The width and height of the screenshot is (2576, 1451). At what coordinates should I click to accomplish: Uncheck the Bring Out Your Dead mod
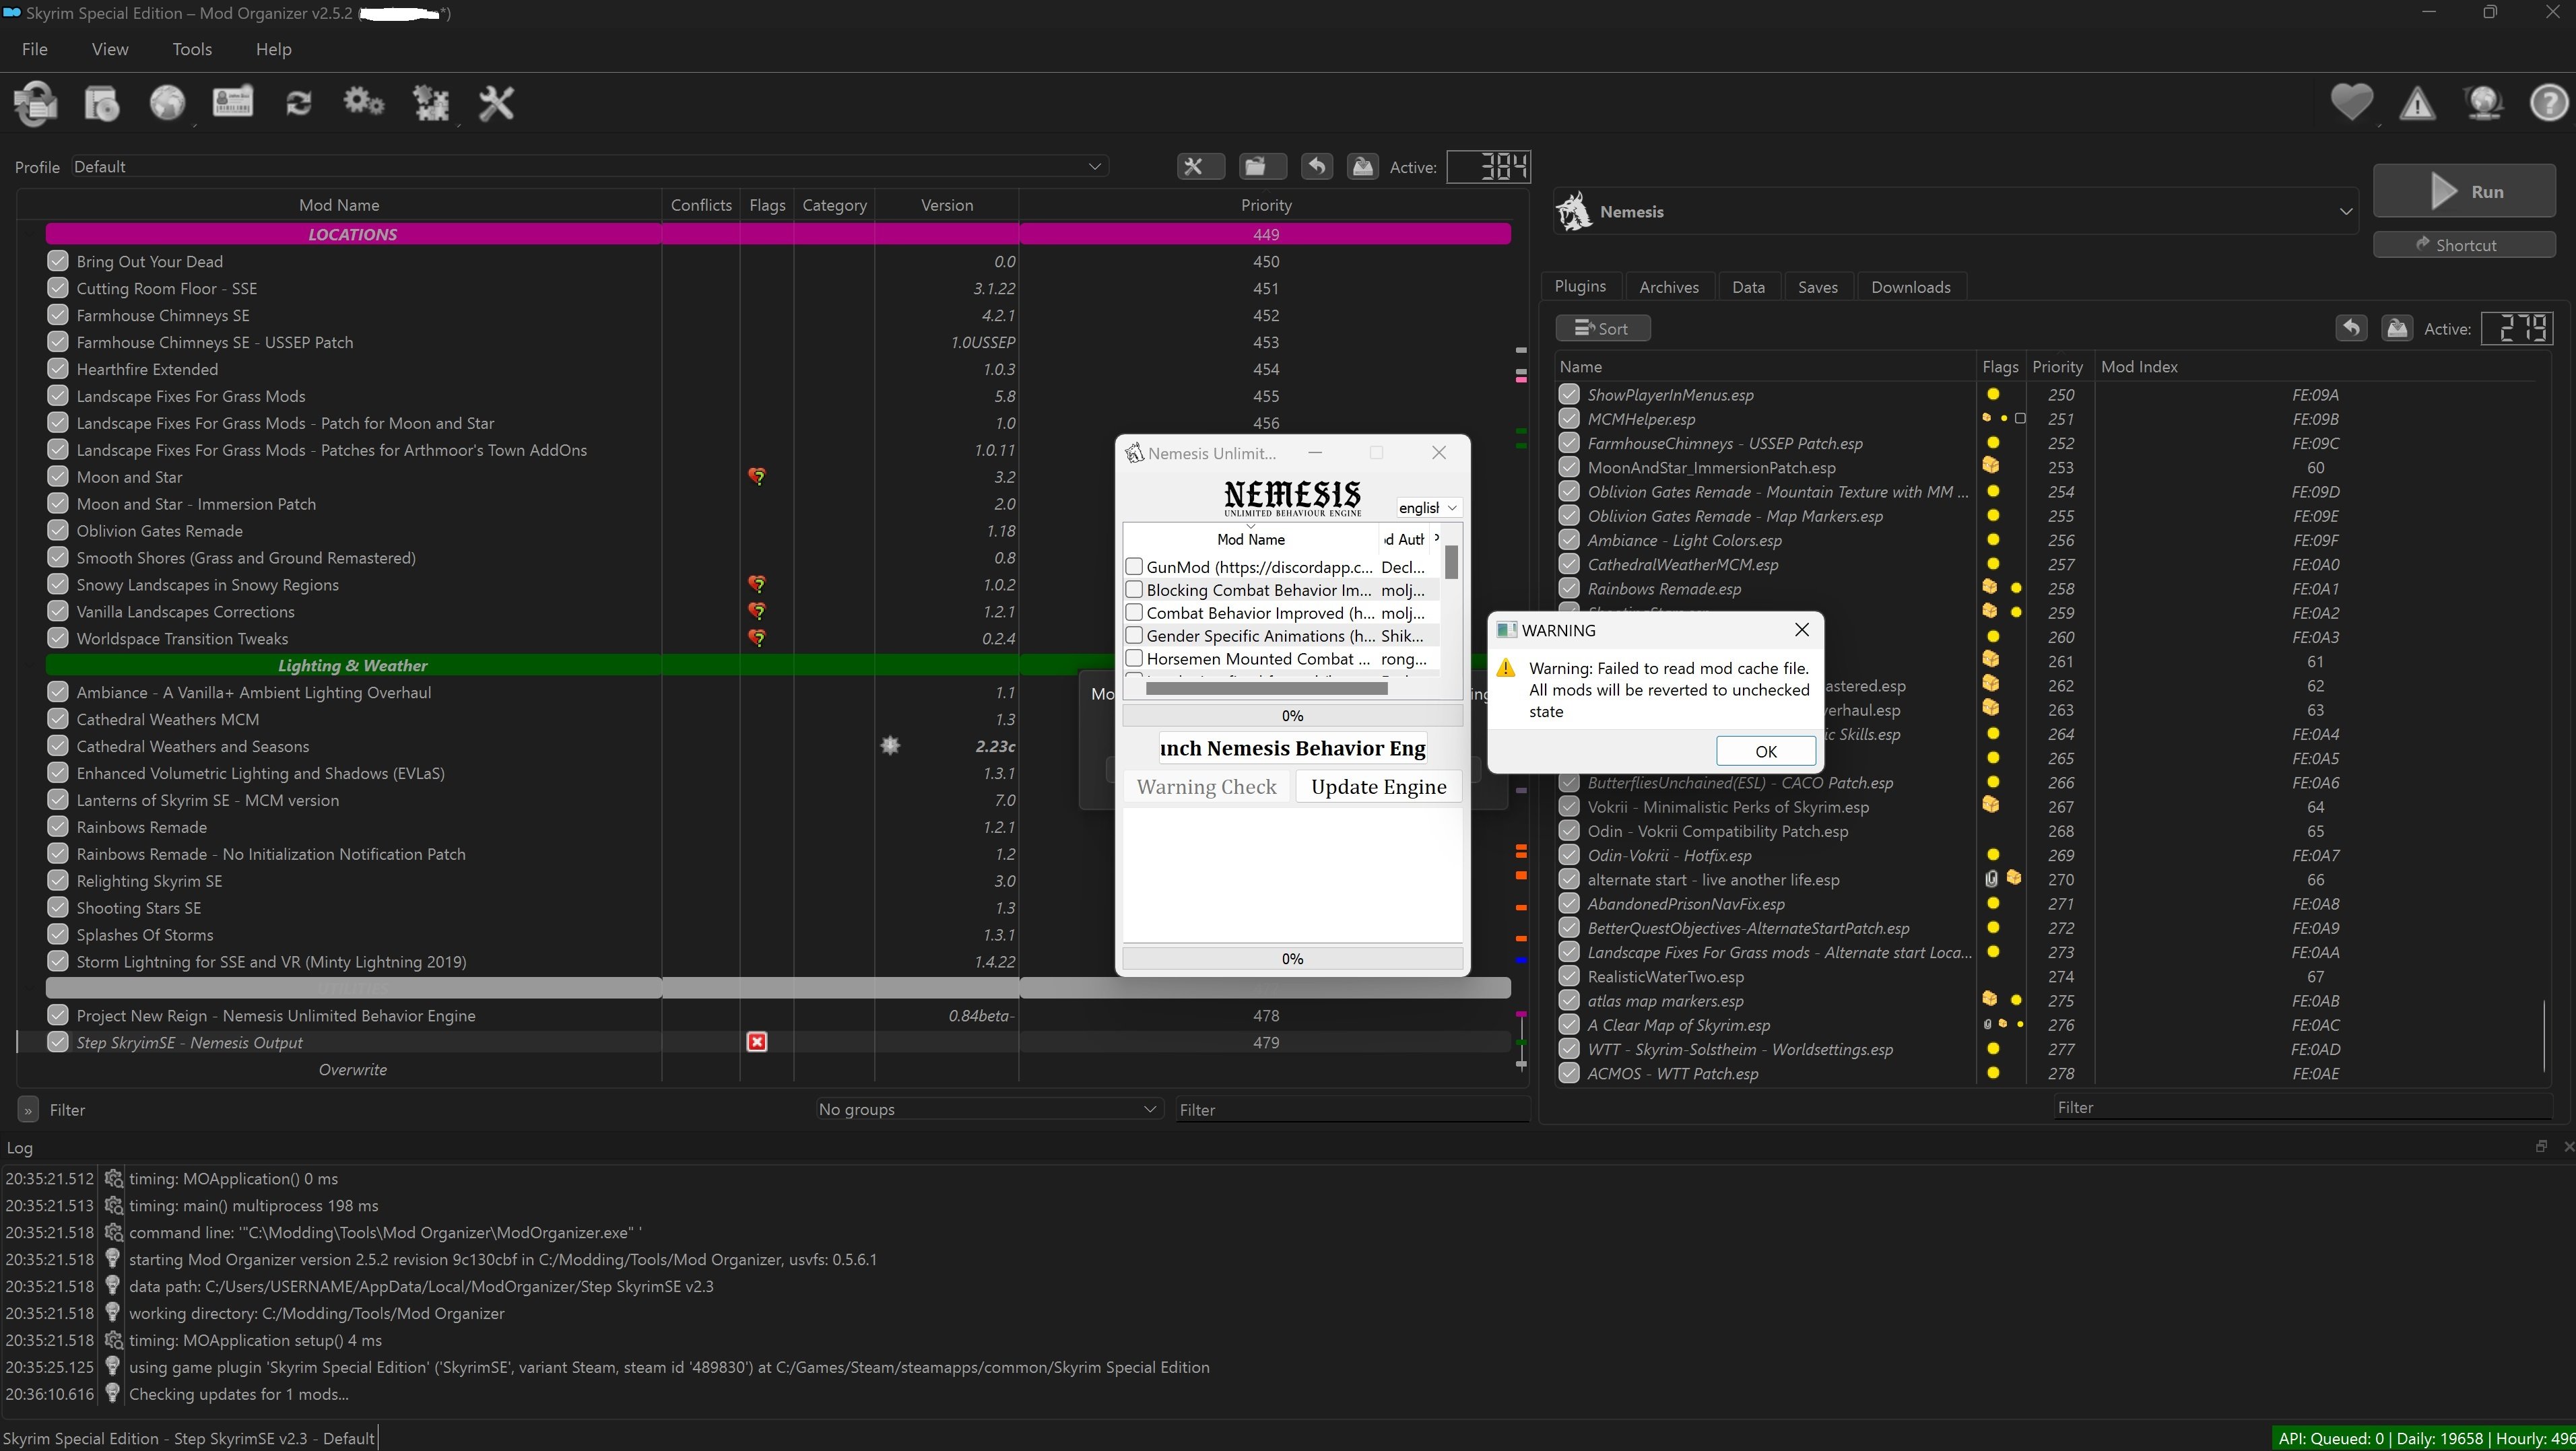coord(58,261)
